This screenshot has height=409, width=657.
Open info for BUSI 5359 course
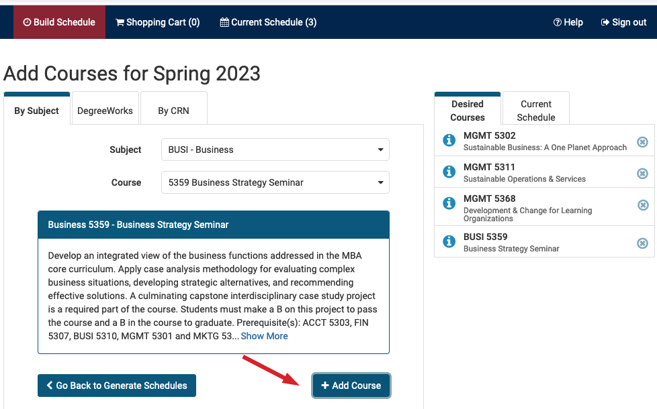click(449, 241)
